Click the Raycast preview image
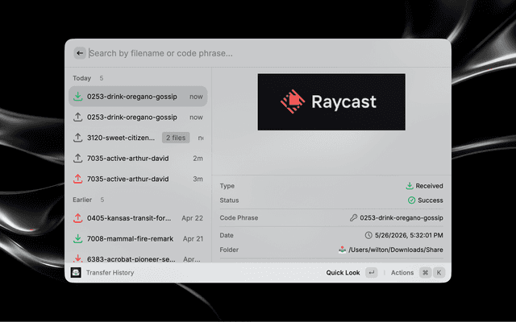 [331, 102]
